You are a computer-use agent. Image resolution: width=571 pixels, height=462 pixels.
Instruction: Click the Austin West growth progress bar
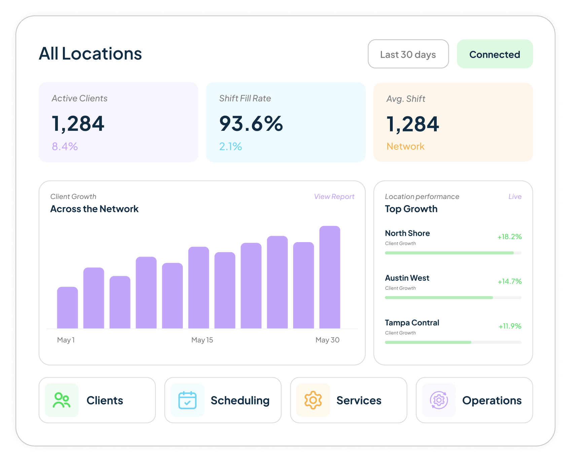point(453,298)
